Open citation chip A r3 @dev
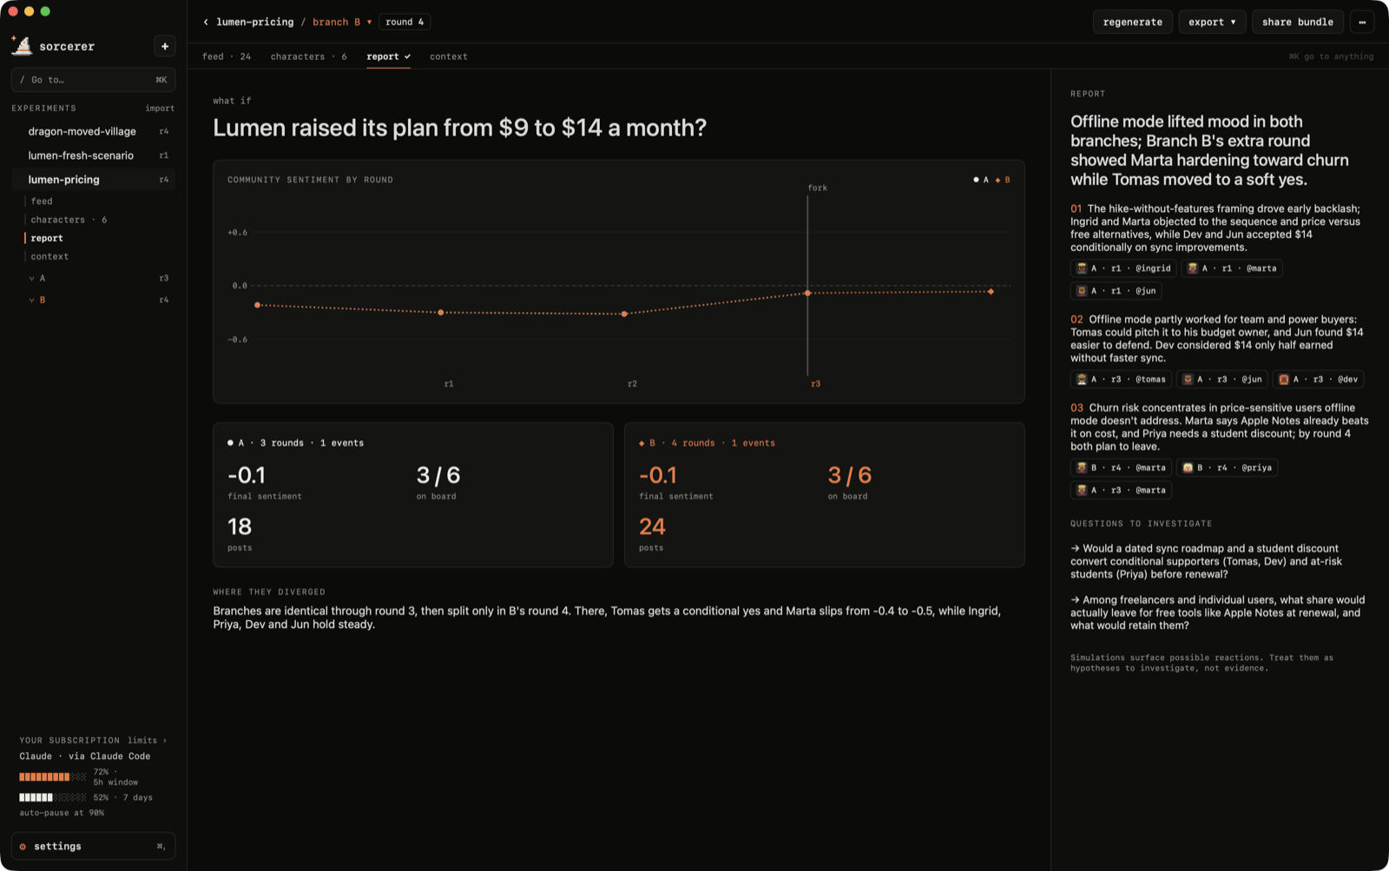Screen dimensions: 1389x871 1318,379
